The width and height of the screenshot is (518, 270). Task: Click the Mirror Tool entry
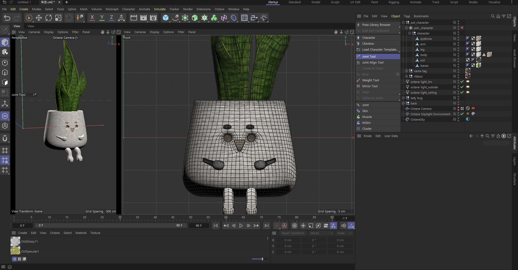pyautogui.click(x=378, y=86)
